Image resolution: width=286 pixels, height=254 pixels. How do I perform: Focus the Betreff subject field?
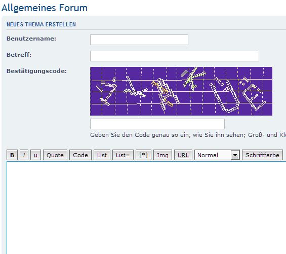click(x=175, y=56)
